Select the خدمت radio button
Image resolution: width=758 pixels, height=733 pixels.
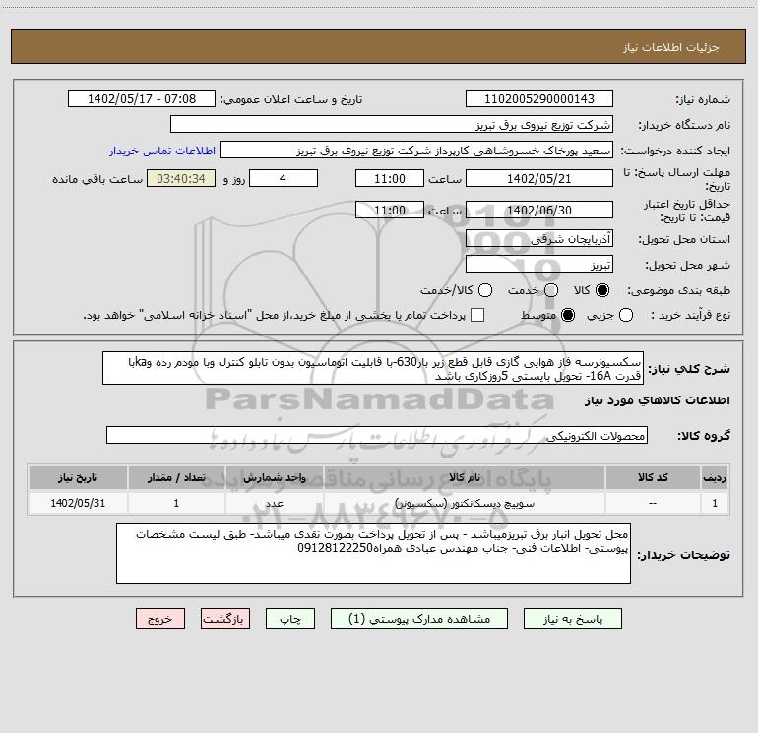[x=551, y=290]
